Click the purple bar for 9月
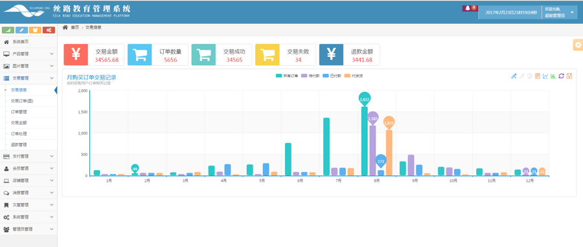Image resolution: width=583 pixels, height=247 pixels. [411, 165]
